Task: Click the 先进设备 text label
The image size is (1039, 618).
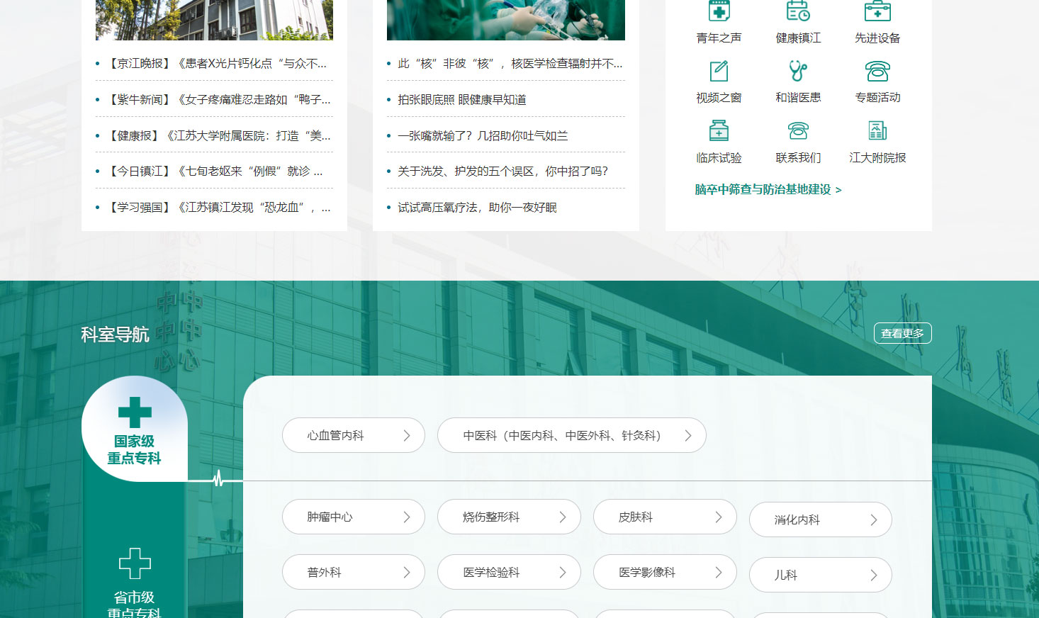Action: pyautogui.click(x=877, y=38)
